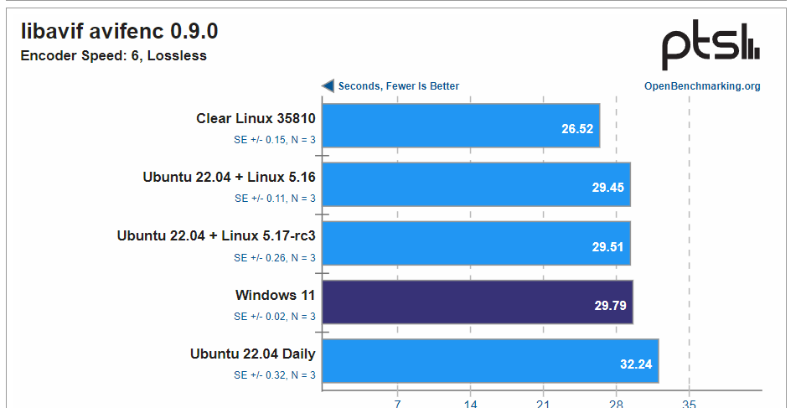Click the axis tick label 35
The width and height of the screenshot is (801, 408).
[689, 401]
